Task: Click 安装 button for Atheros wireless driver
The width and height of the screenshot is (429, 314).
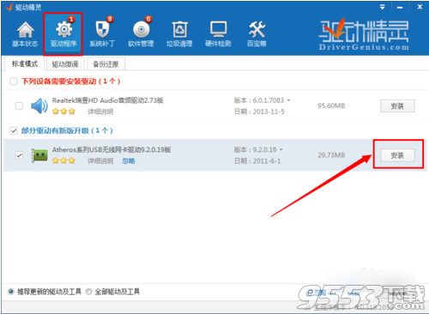Action: coord(397,155)
